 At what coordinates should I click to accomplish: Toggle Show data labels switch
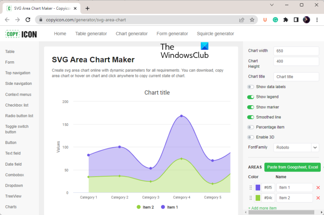[x=250, y=87]
